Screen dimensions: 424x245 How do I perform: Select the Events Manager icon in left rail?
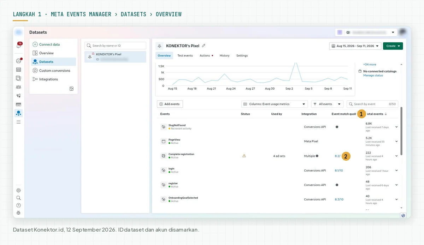(19, 113)
